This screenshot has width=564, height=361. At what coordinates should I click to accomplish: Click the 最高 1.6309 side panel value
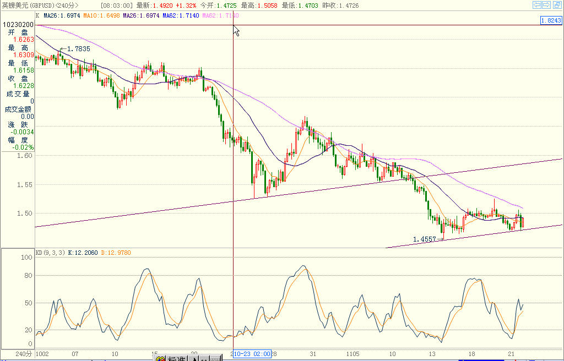point(23,55)
